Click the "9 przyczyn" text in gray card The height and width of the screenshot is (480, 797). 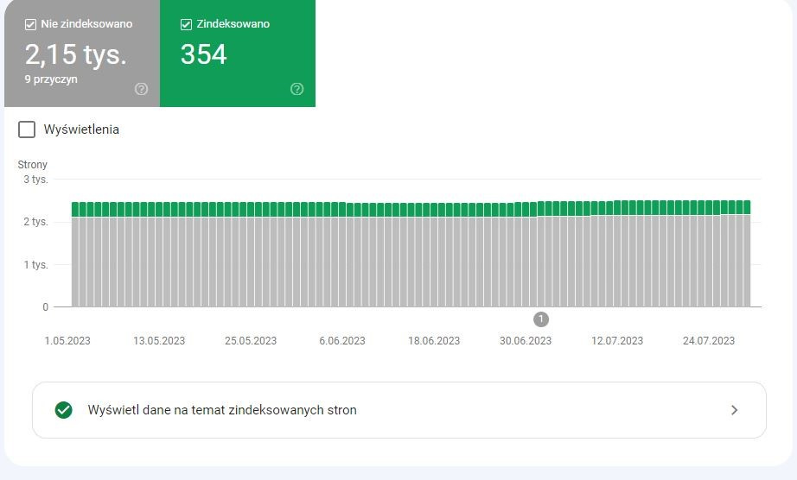51,78
